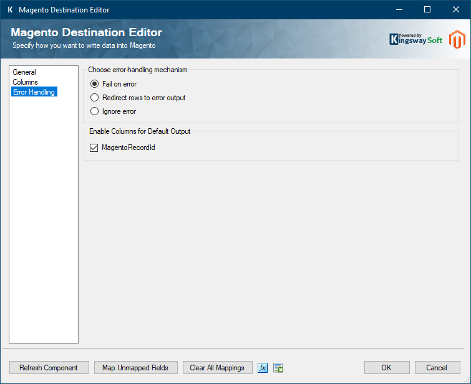Switch to the General page
The height and width of the screenshot is (384, 471).
(x=24, y=72)
